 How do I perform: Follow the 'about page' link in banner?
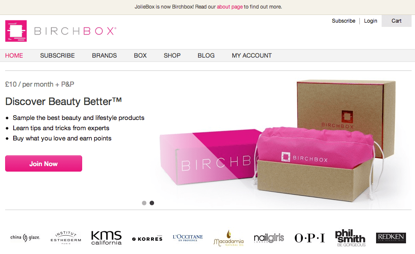click(x=230, y=7)
